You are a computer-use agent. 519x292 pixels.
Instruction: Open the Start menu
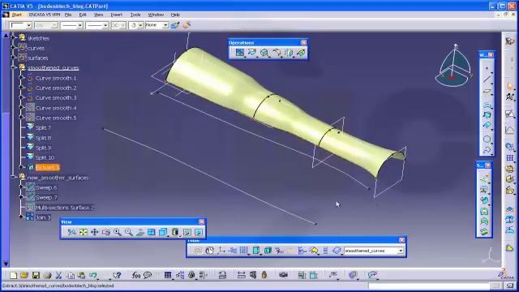coord(17,15)
